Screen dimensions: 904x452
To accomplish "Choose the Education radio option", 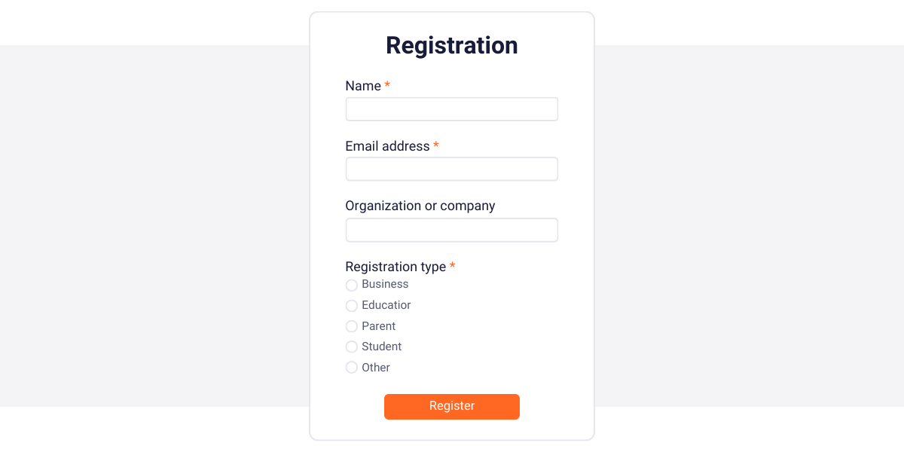I will tap(351, 305).
